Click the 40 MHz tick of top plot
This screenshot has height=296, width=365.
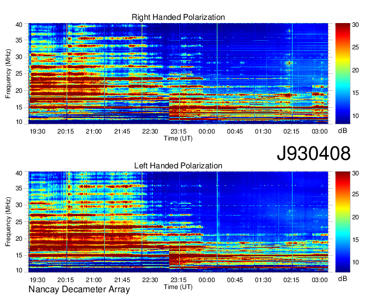(19, 25)
